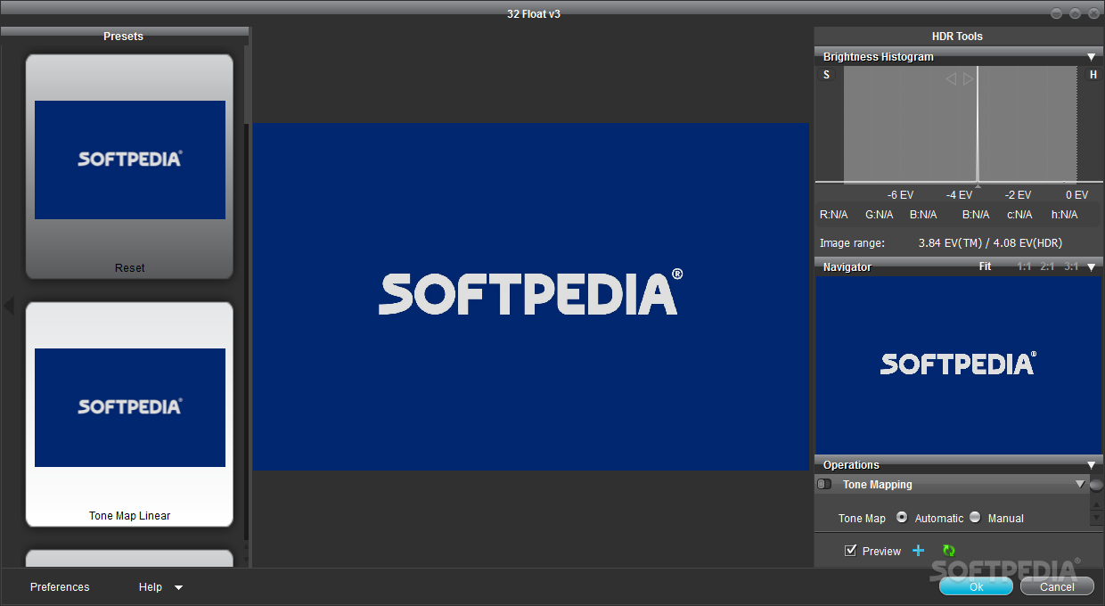
Task: Set navigator zoom to 1:1
Action: pyautogui.click(x=1024, y=266)
